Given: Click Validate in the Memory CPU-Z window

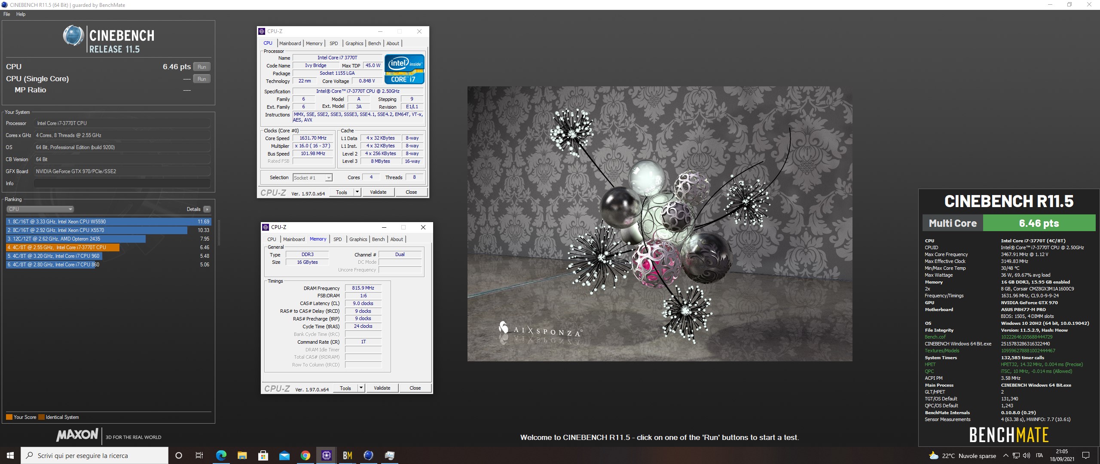Looking at the screenshot, I should tap(382, 388).
